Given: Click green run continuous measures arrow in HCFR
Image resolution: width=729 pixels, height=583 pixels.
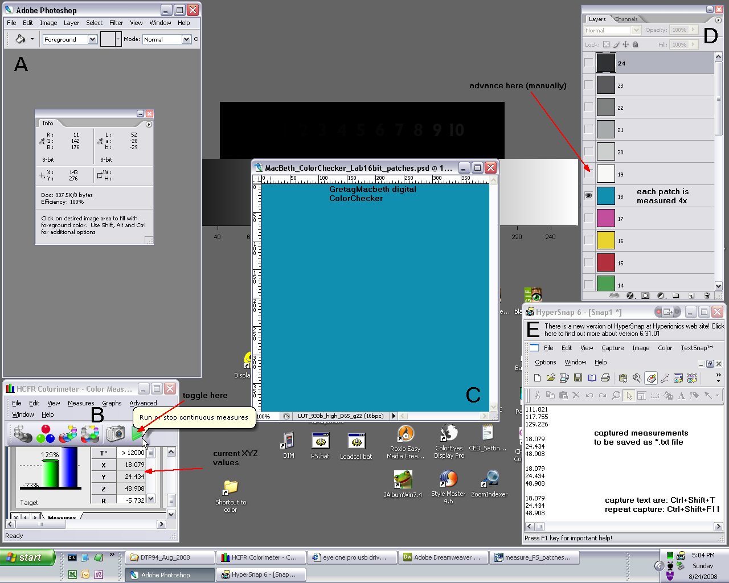Looking at the screenshot, I should [x=137, y=434].
